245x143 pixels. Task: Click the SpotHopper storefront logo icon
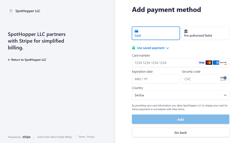click(11, 11)
